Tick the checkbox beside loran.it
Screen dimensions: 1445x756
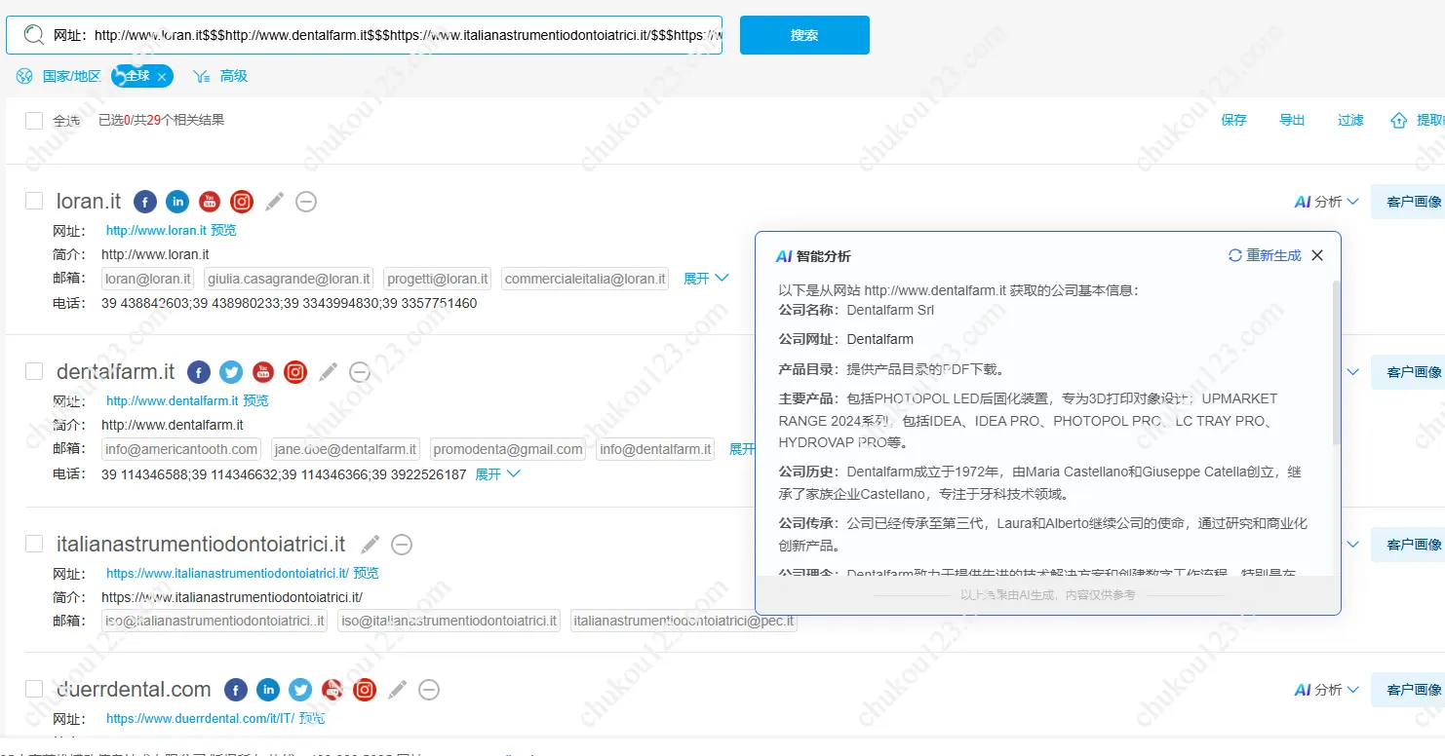(x=34, y=201)
